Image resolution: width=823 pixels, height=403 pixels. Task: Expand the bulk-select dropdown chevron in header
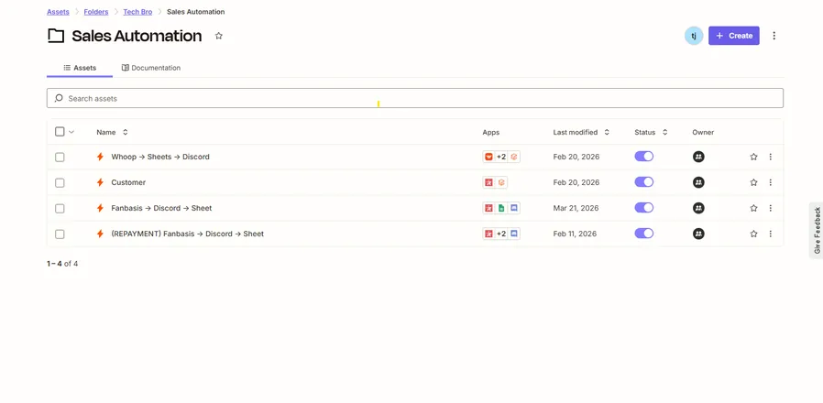pos(71,132)
